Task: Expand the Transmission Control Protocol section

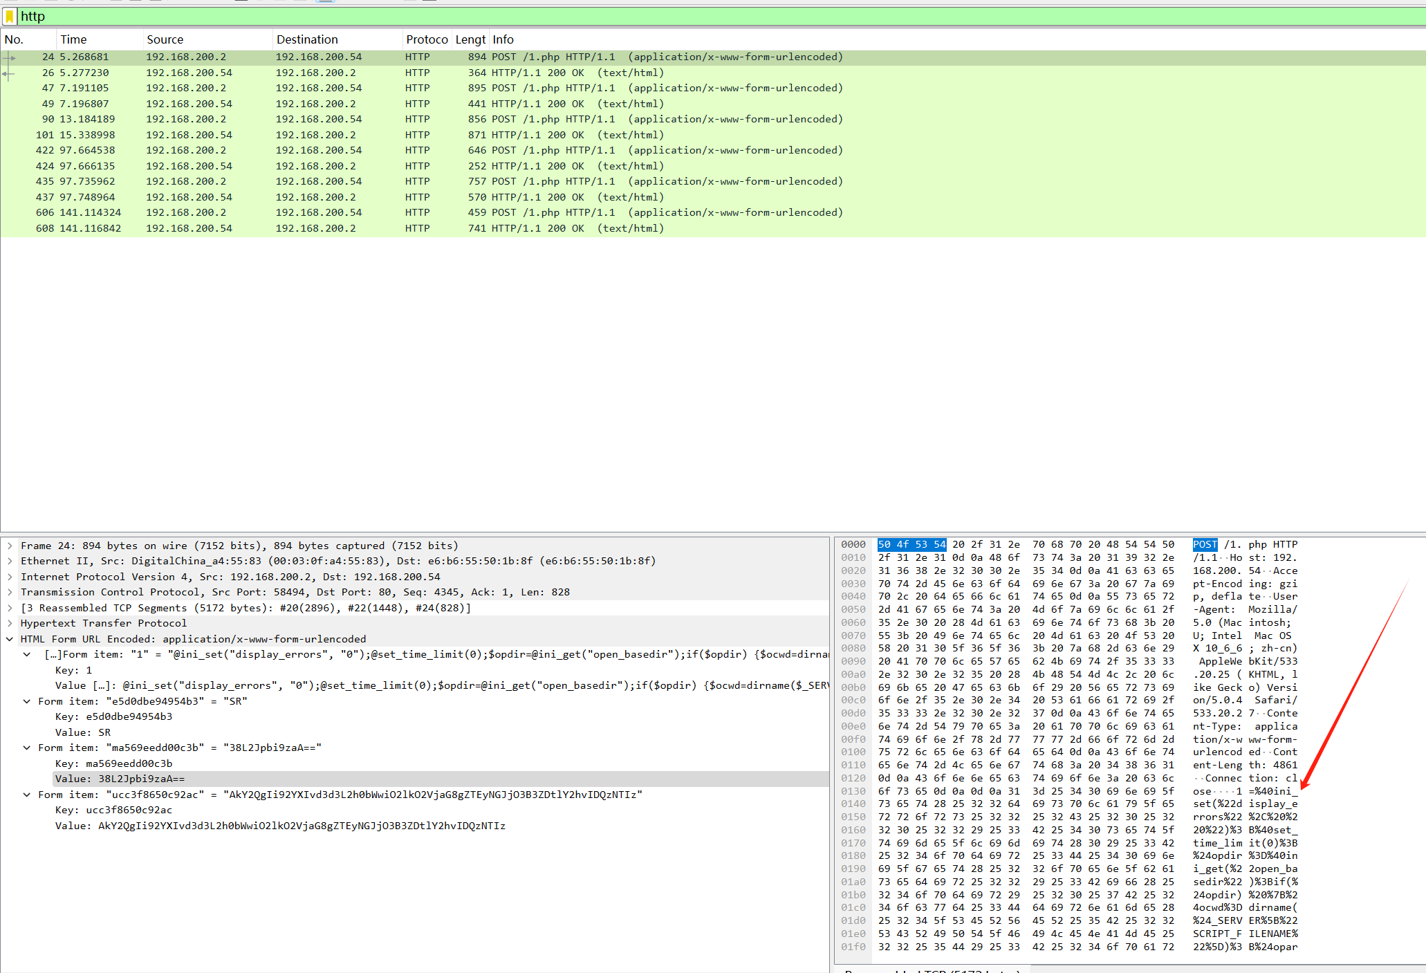Action: click(x=10, y=592)
